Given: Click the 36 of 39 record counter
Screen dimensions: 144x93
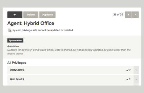Looking at the screenshot, I should click(x=118, y=15).
